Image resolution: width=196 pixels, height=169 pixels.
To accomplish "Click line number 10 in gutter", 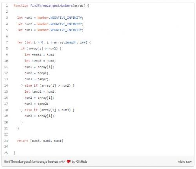I will [x=6, y=61].
